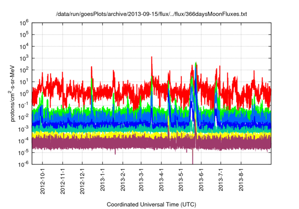The width and height of the screenshot is (299, 209).
Task: Click the 10^-4 y-axis tick label
Action: (x=23, y=141)
